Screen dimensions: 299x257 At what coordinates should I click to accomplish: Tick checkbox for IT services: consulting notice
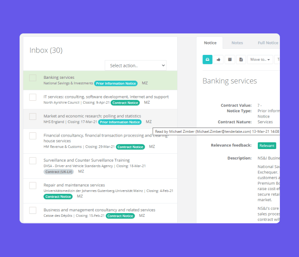pyautogui.click(x=33, y=97)
